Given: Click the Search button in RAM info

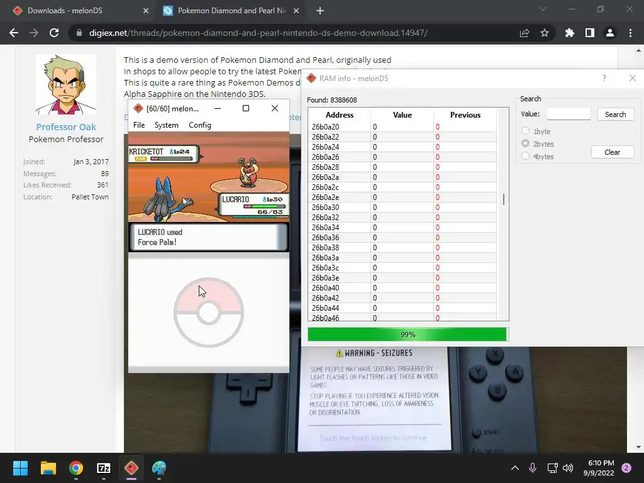Looking at the screenshot, I should [x=615, y=114].
